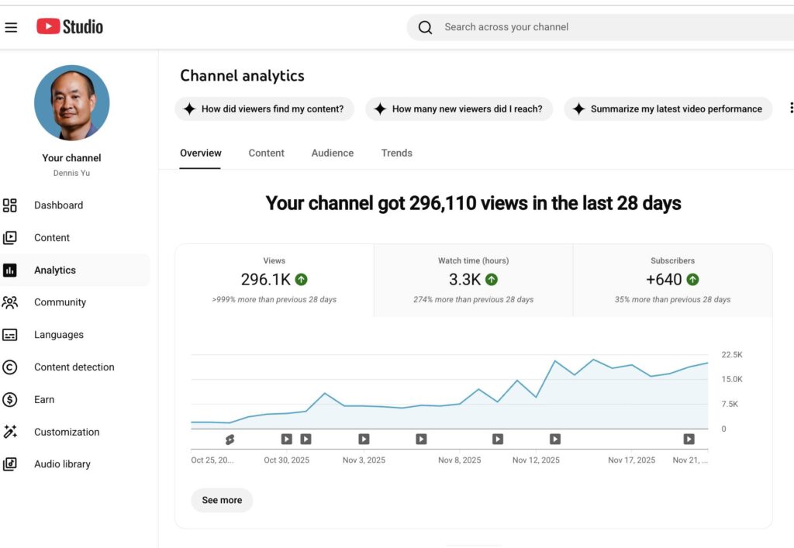The width and height of the screenshot is (794, 548).
Task: Open the Audio library
Action: [62, 464]
